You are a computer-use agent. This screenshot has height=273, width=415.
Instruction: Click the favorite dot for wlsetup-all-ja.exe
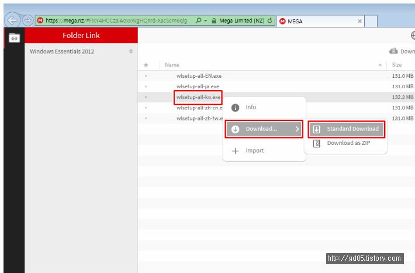coord(146,87)
